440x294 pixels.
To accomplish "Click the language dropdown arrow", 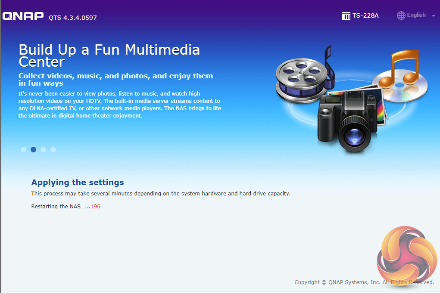I will point(433,16).
